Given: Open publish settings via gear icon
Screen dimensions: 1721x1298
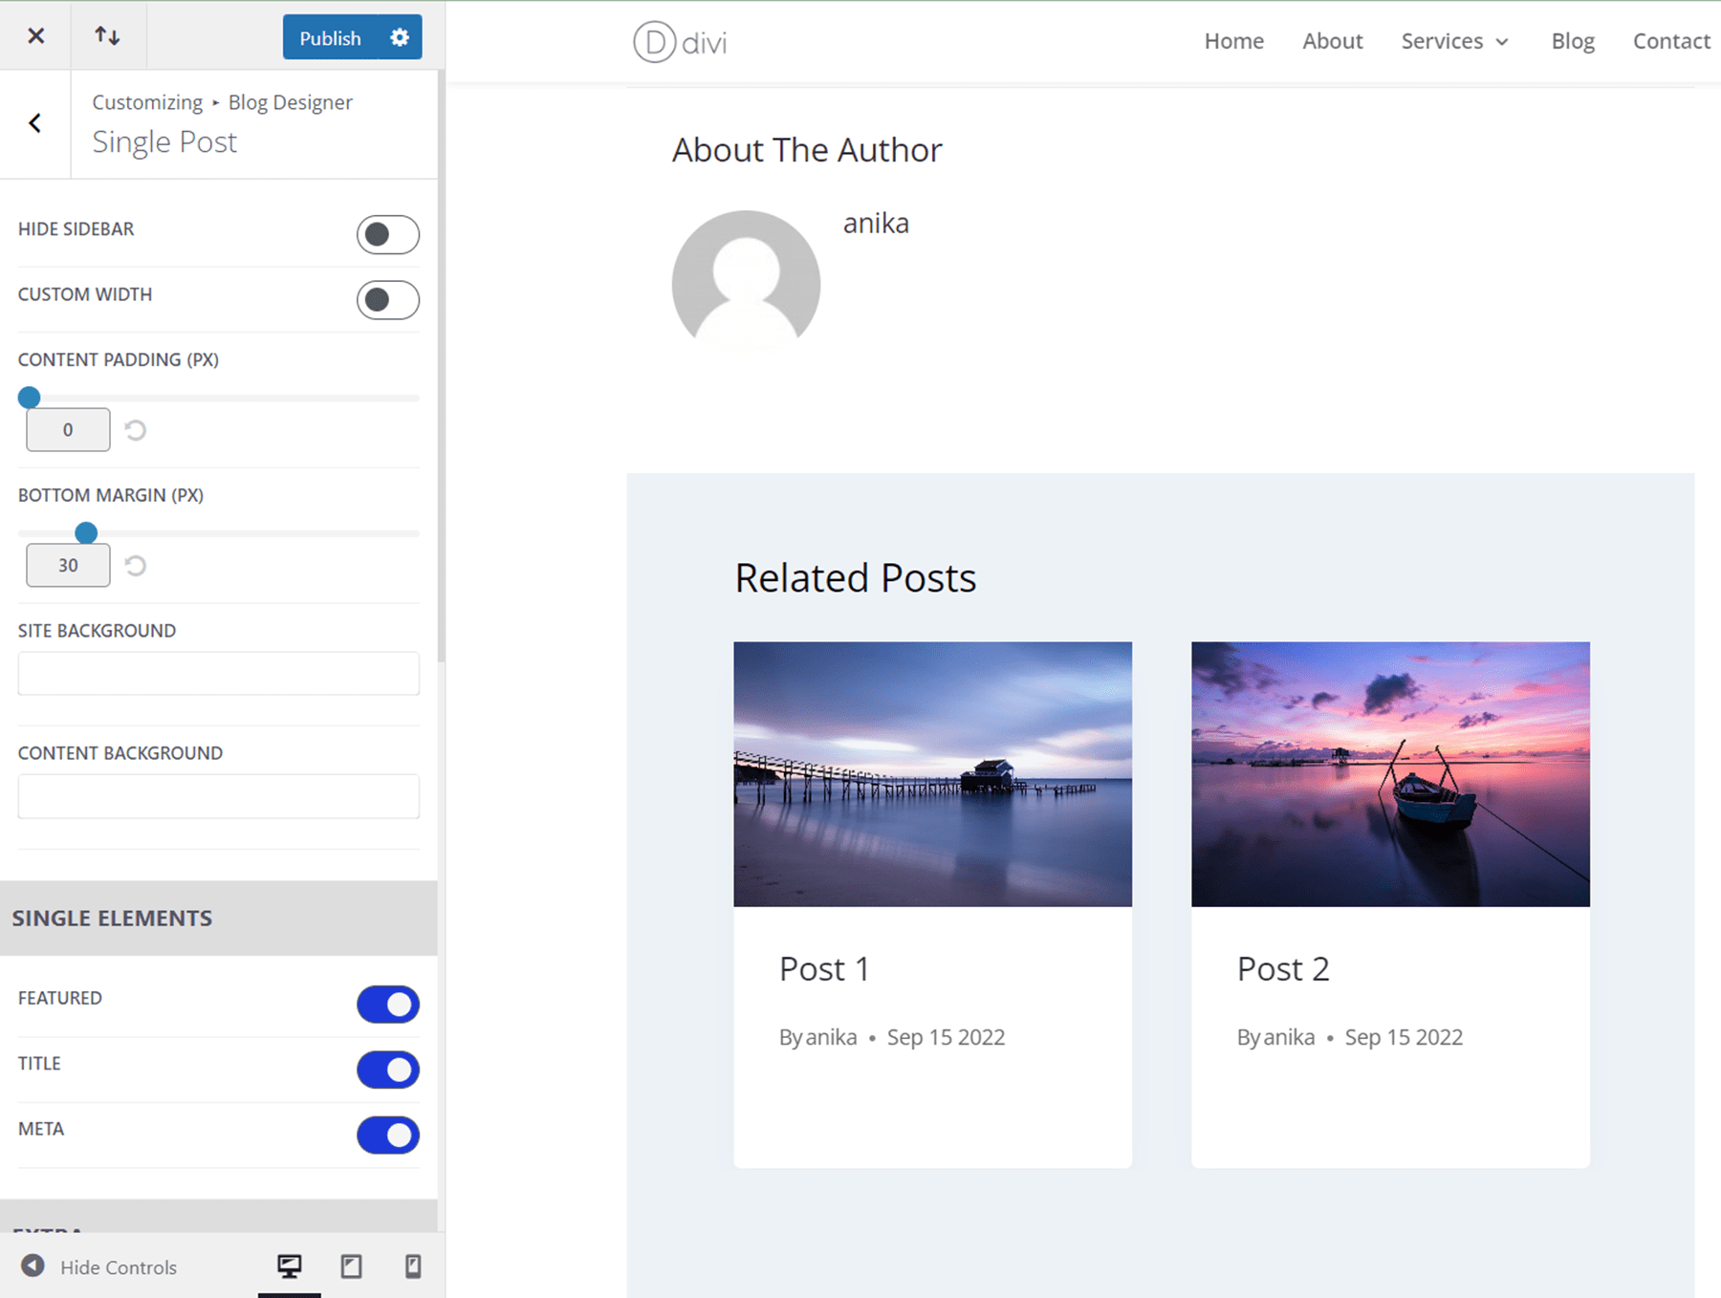Looking at the screenshot, I should click(399, 37).
